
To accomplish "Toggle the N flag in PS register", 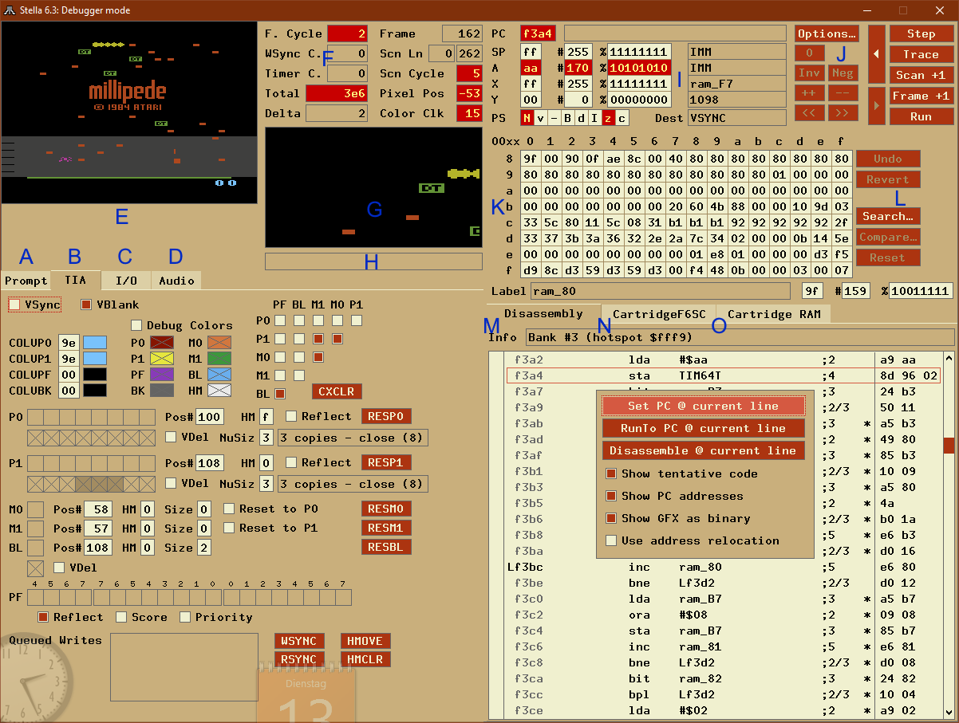I will coord(527,118).
